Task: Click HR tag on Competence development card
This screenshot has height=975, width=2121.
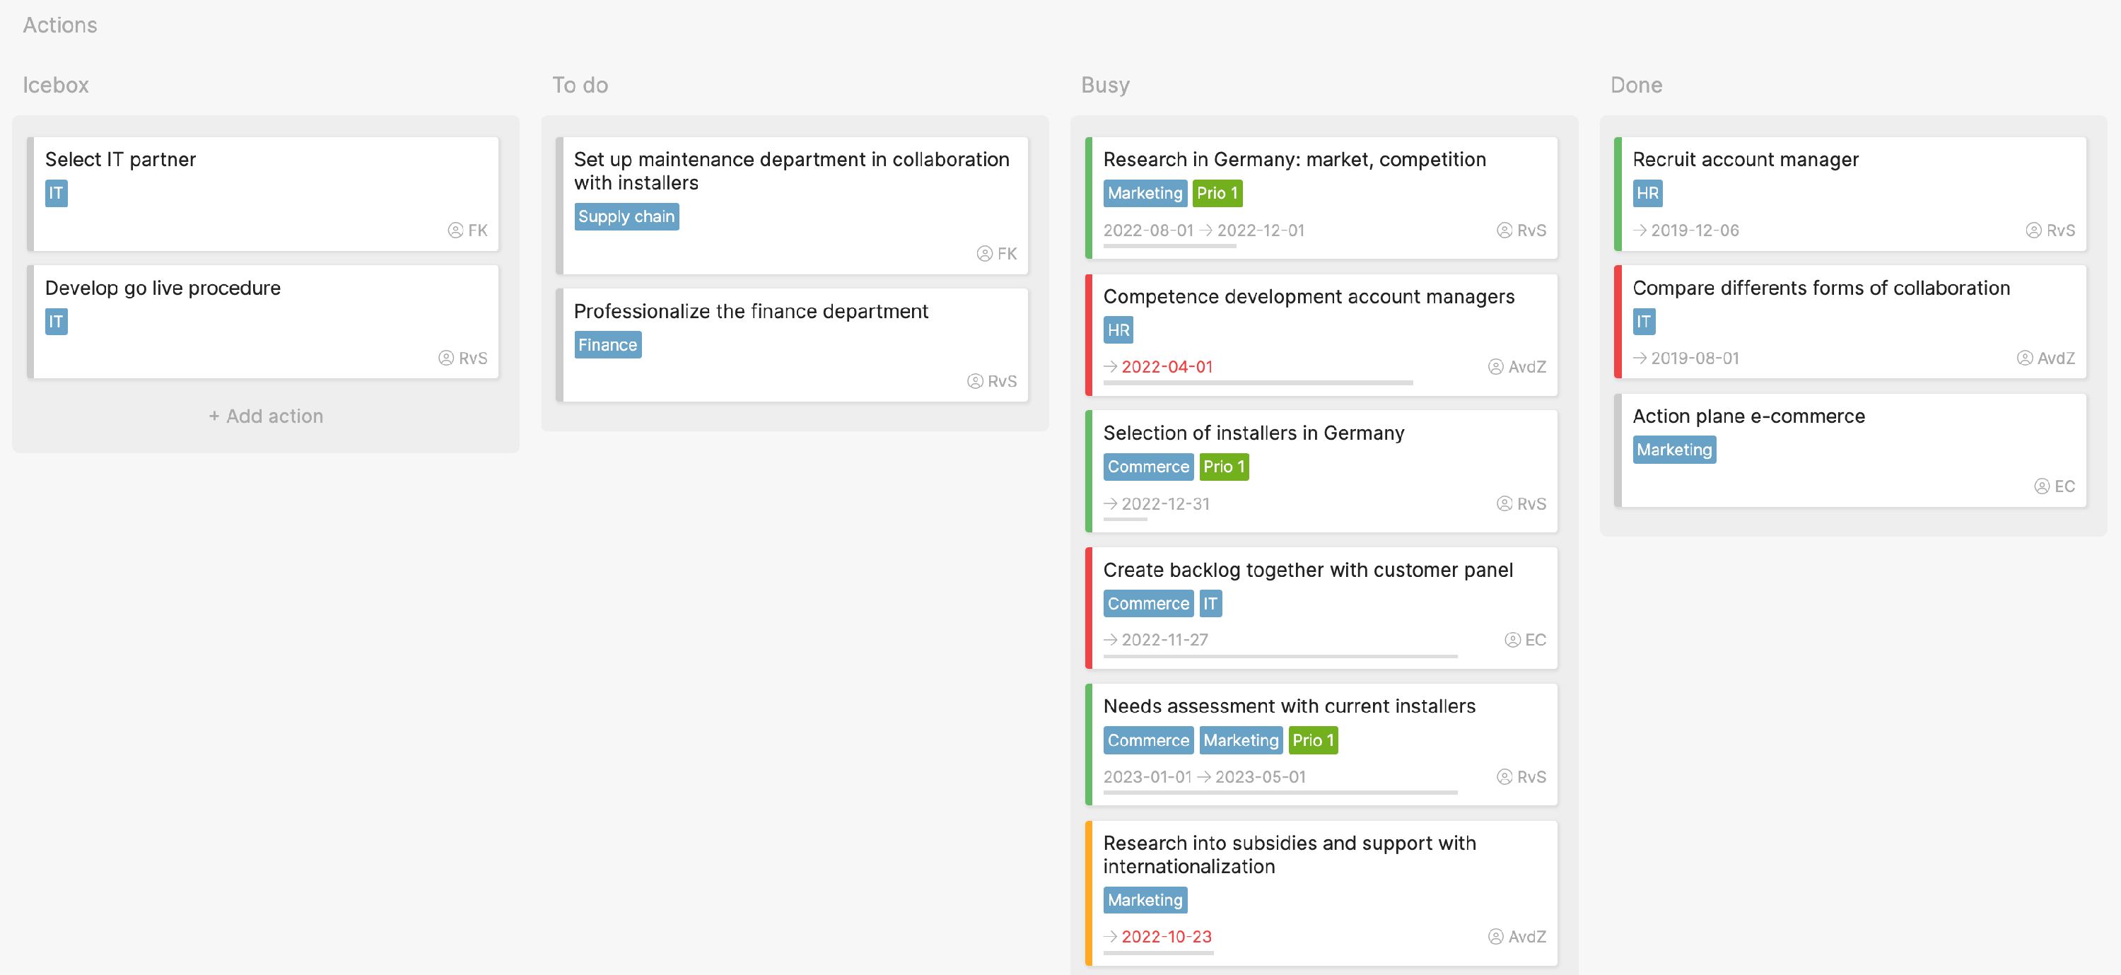Action: pos(1118,330)
